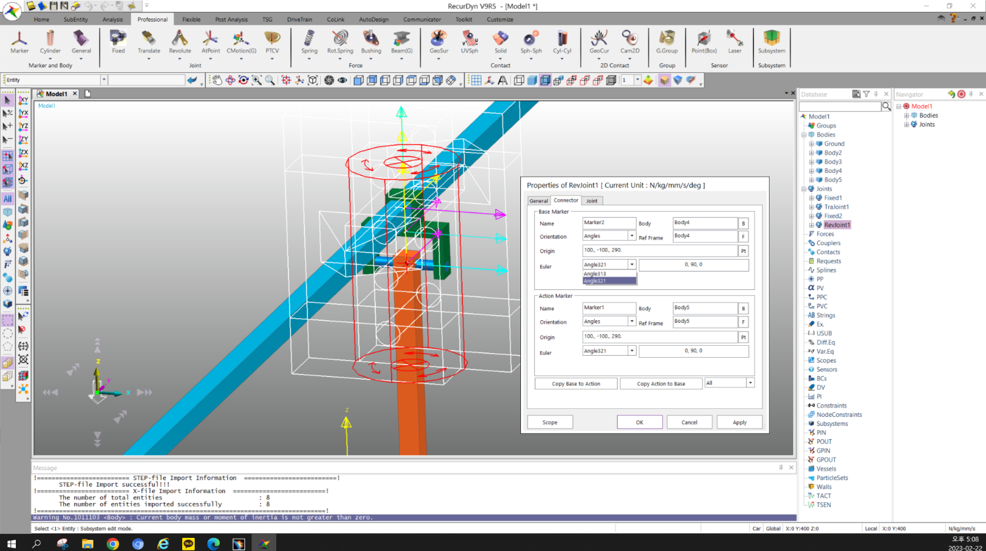
Task: Click Cancel in properties dialog
Action: [689, 422]
